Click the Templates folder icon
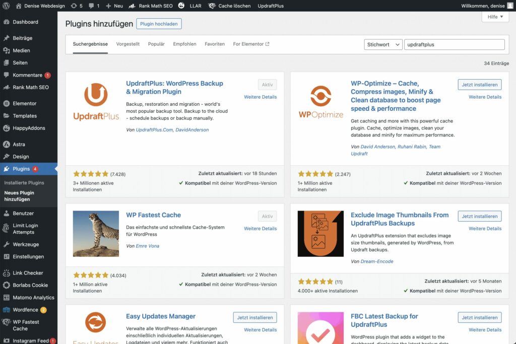516x344 pixels. (x=6, y=116)
